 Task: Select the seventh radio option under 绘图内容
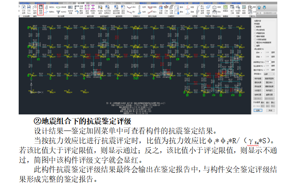(262, 42)
